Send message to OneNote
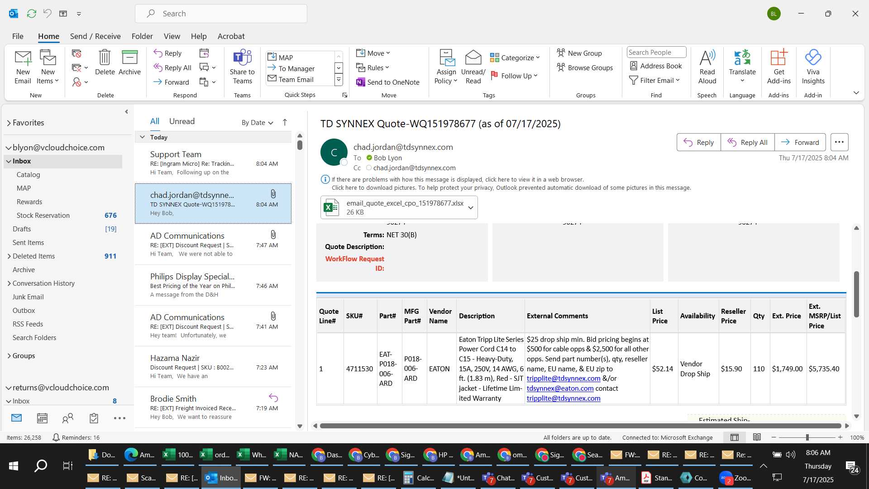869x489 pixels. (x=387, y=82)
